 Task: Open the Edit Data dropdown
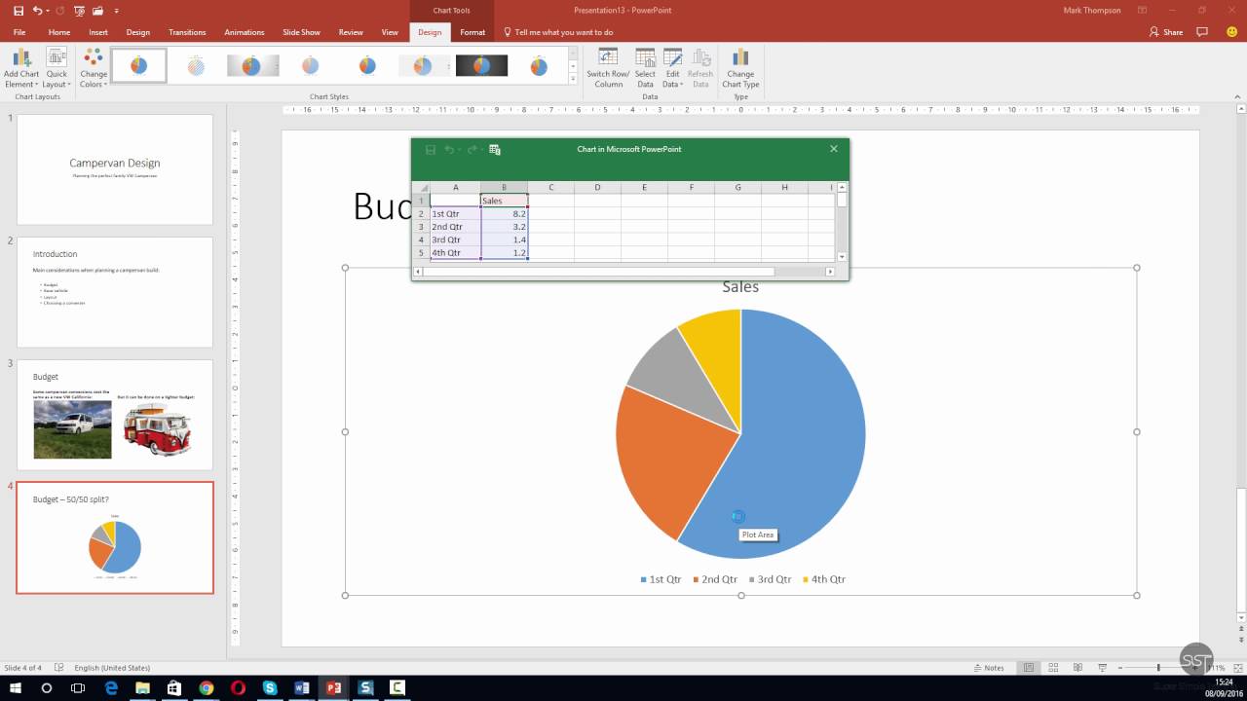[x=672, y=67]
